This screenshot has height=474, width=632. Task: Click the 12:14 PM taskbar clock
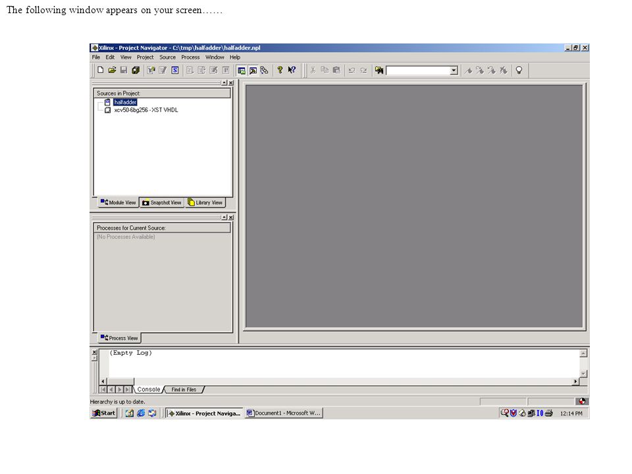(571, 413)
